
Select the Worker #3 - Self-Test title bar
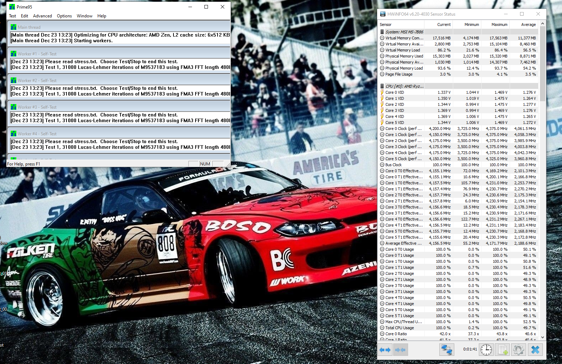[119, 107]
